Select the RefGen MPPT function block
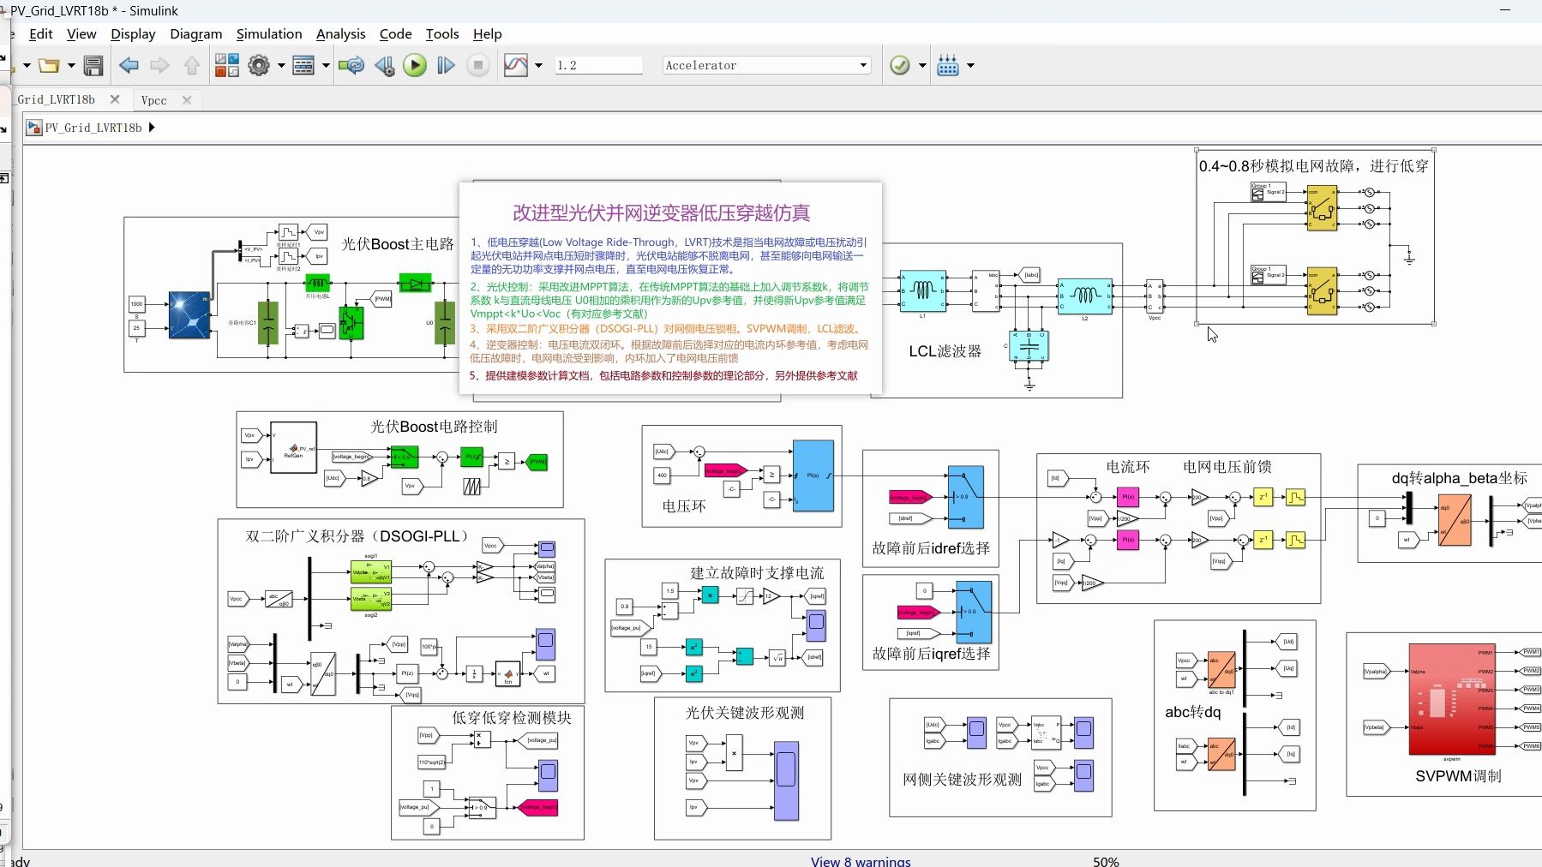 293,447
